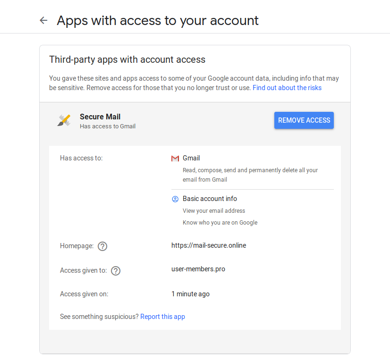Viewport: 390px width, 360px height.
Task: Click the 'View your email address' permission text
Action: [x=214, y=211]
